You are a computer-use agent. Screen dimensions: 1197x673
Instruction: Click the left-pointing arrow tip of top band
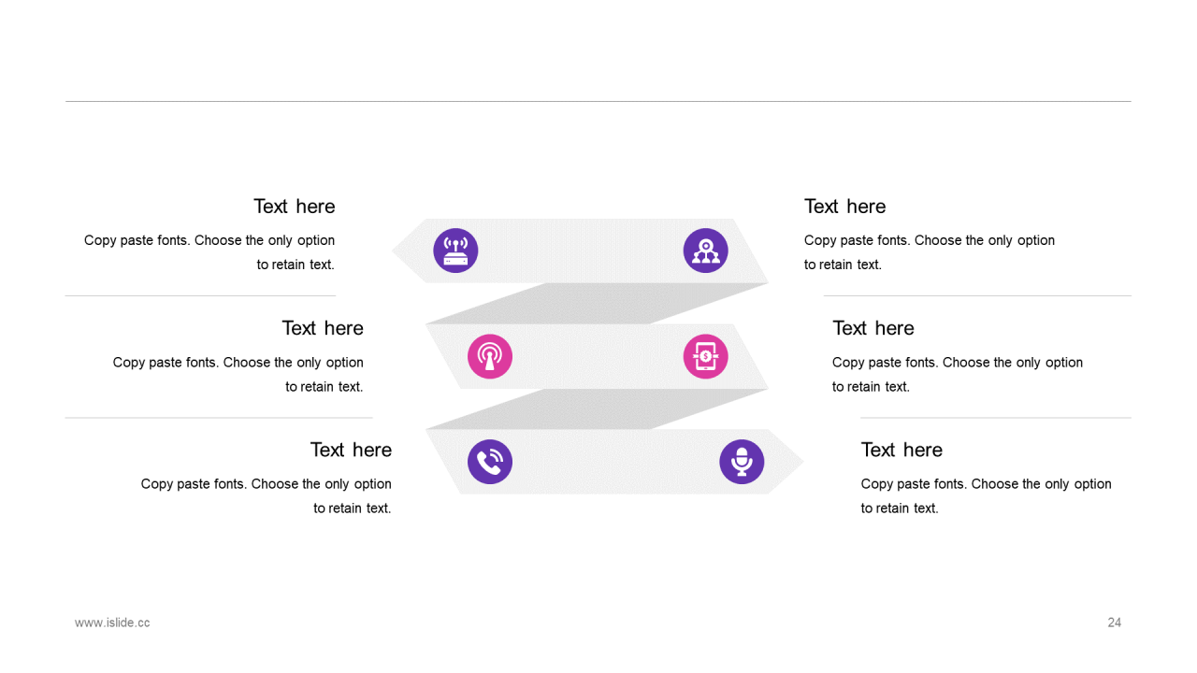point(408,251)
